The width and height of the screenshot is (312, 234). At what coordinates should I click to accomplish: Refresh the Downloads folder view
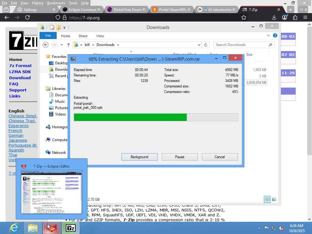[206, 45]
